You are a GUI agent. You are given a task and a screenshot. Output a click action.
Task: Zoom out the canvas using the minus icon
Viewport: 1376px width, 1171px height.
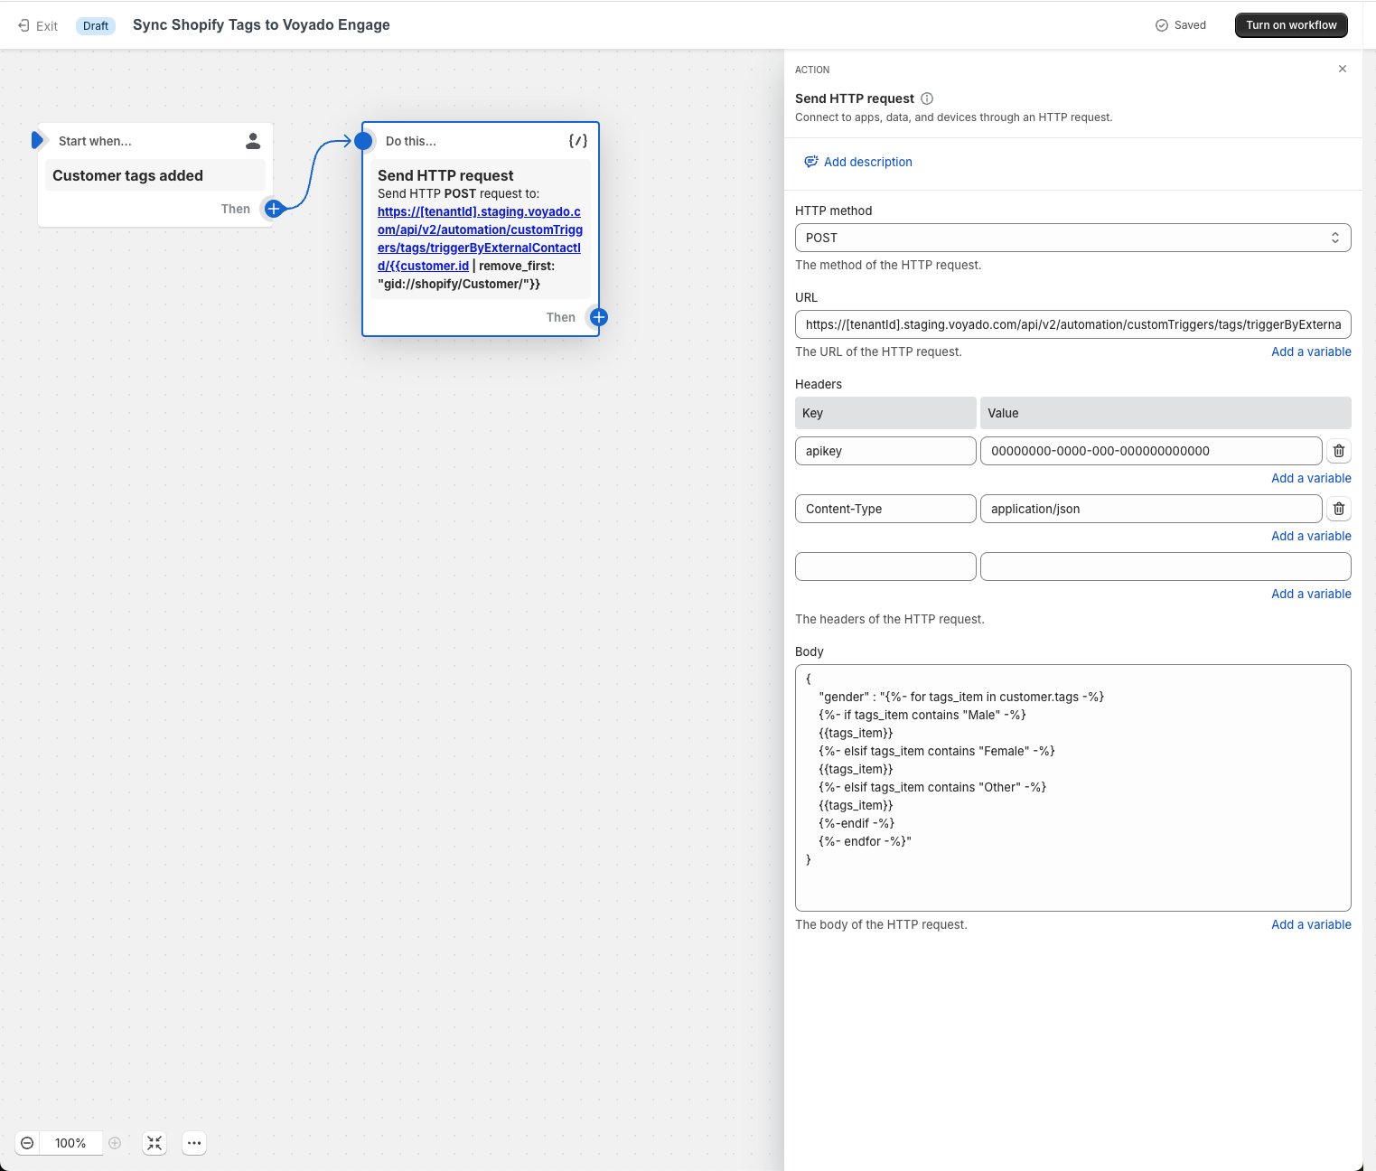pyautogui.click(x=27, y=1143)
